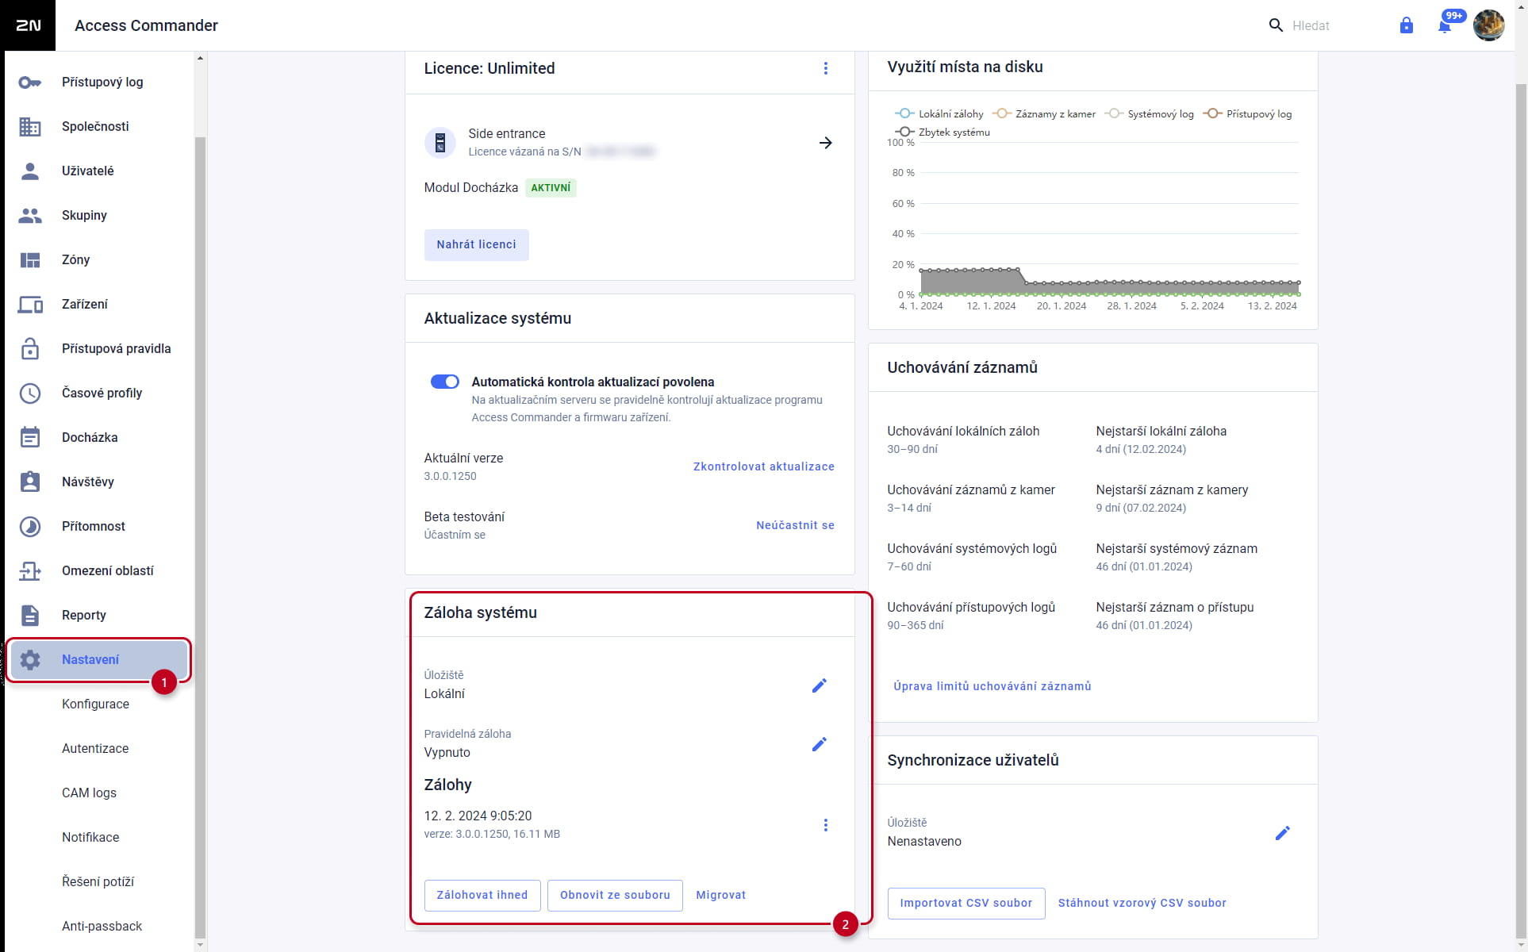Click Nahrát licenci button
This screenshot has width=1528, height=952.
pos(476,244)
